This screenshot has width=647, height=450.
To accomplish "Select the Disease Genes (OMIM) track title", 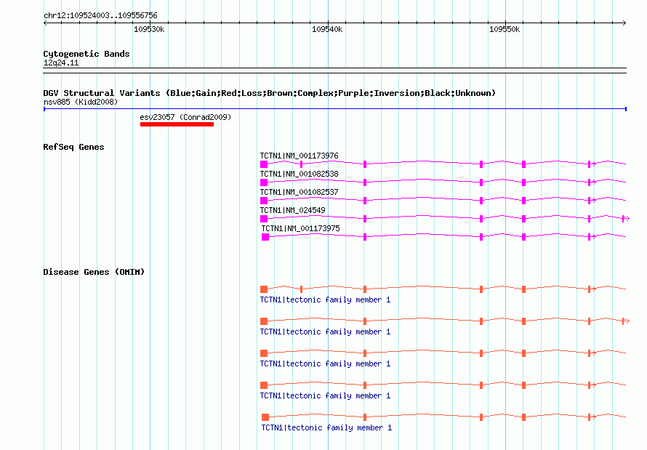I will (94, 272).
